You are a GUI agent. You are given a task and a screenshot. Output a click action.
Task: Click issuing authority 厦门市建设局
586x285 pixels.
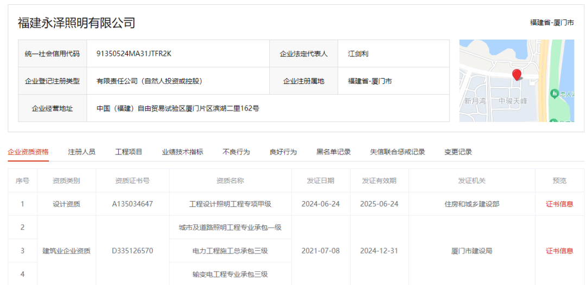tap(472, 251)
